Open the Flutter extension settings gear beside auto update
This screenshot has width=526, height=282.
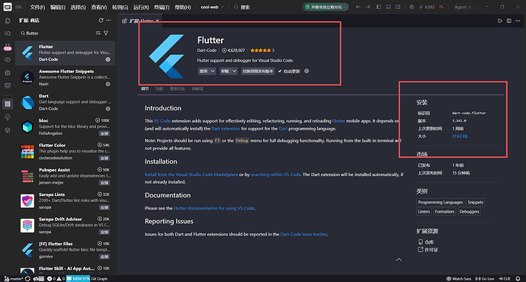306,71
